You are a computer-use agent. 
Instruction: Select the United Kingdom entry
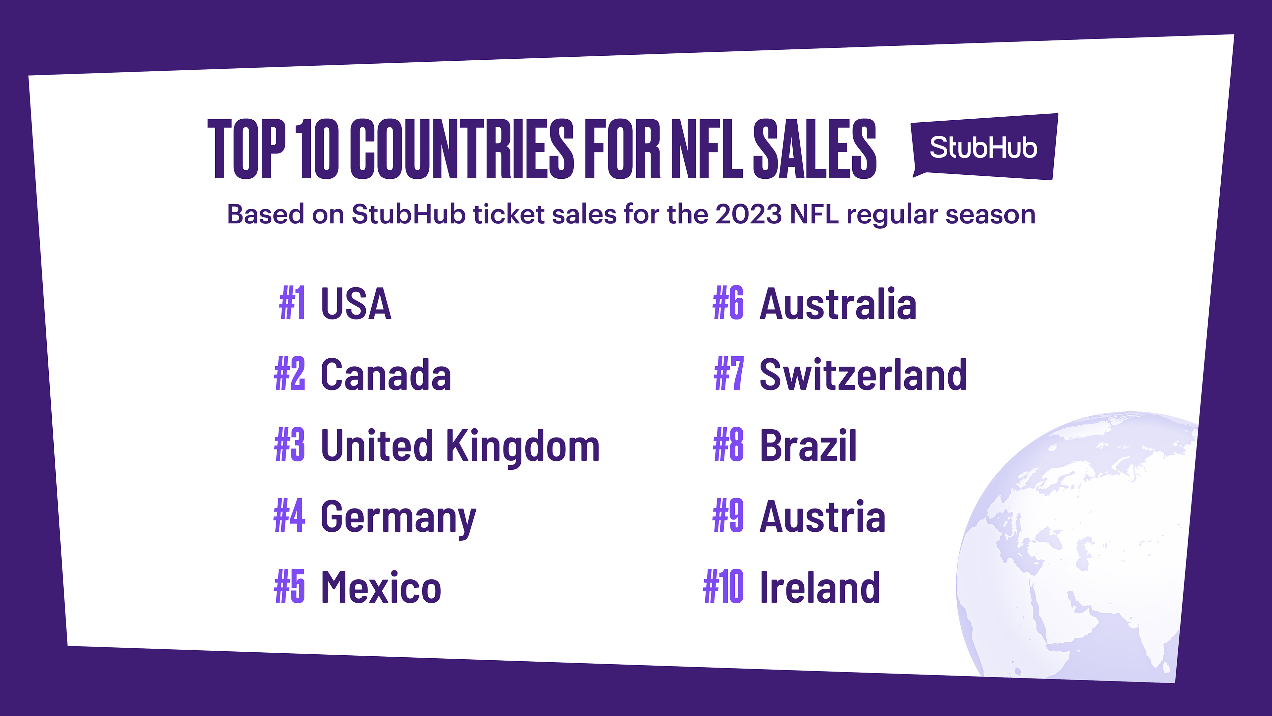(x=460, y=446)
